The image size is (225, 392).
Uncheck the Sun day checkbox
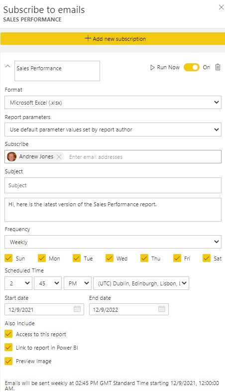[8, 258]
